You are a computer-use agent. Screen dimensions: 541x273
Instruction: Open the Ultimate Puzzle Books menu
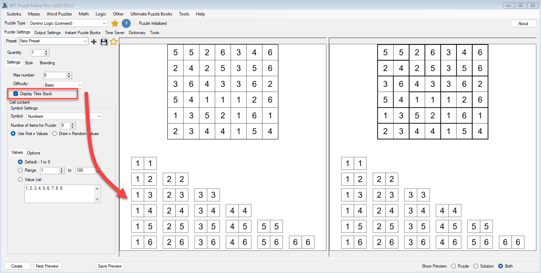point(151,14)
